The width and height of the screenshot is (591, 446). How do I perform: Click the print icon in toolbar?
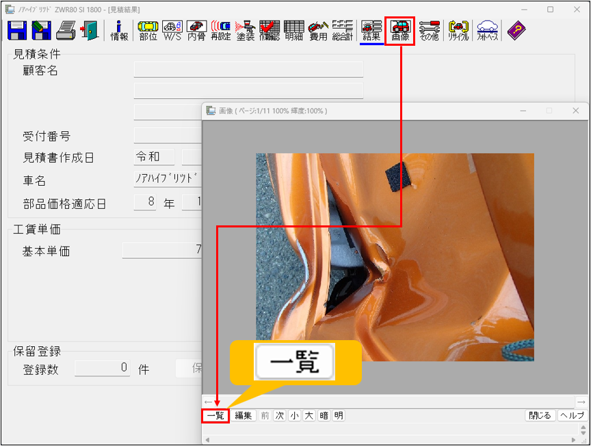coord(66,30)
